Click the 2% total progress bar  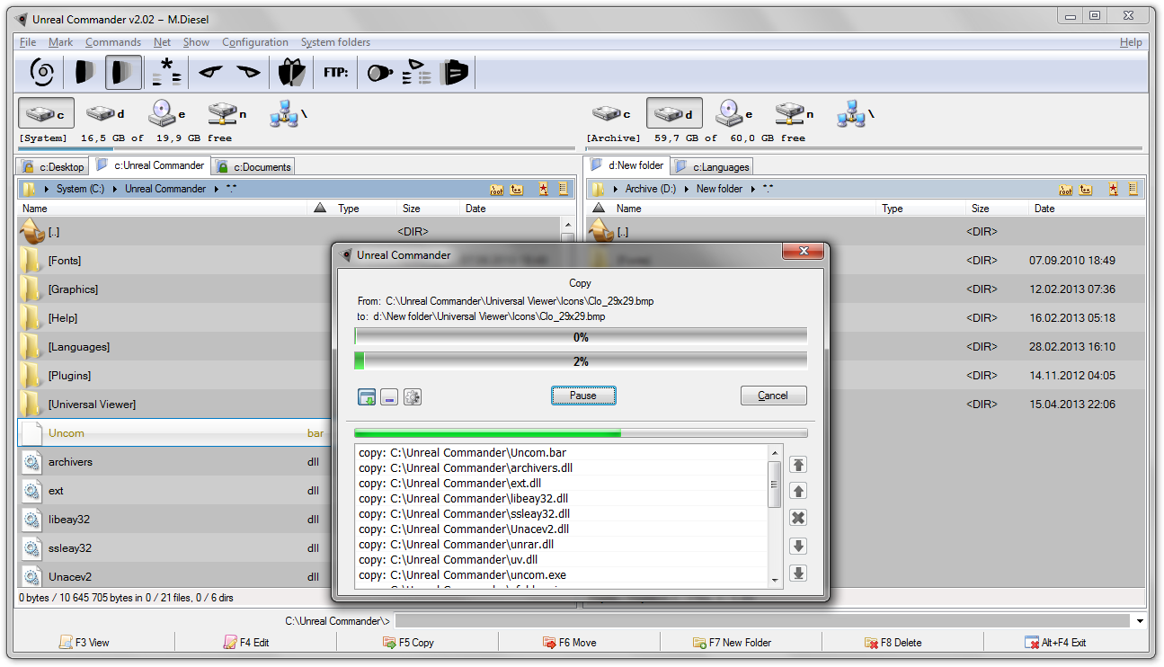(x=581, y=361)
